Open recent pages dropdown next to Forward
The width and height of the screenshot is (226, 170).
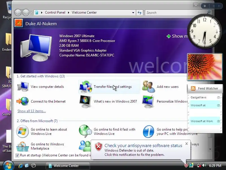pyautogui.click(x=31, y=12)
